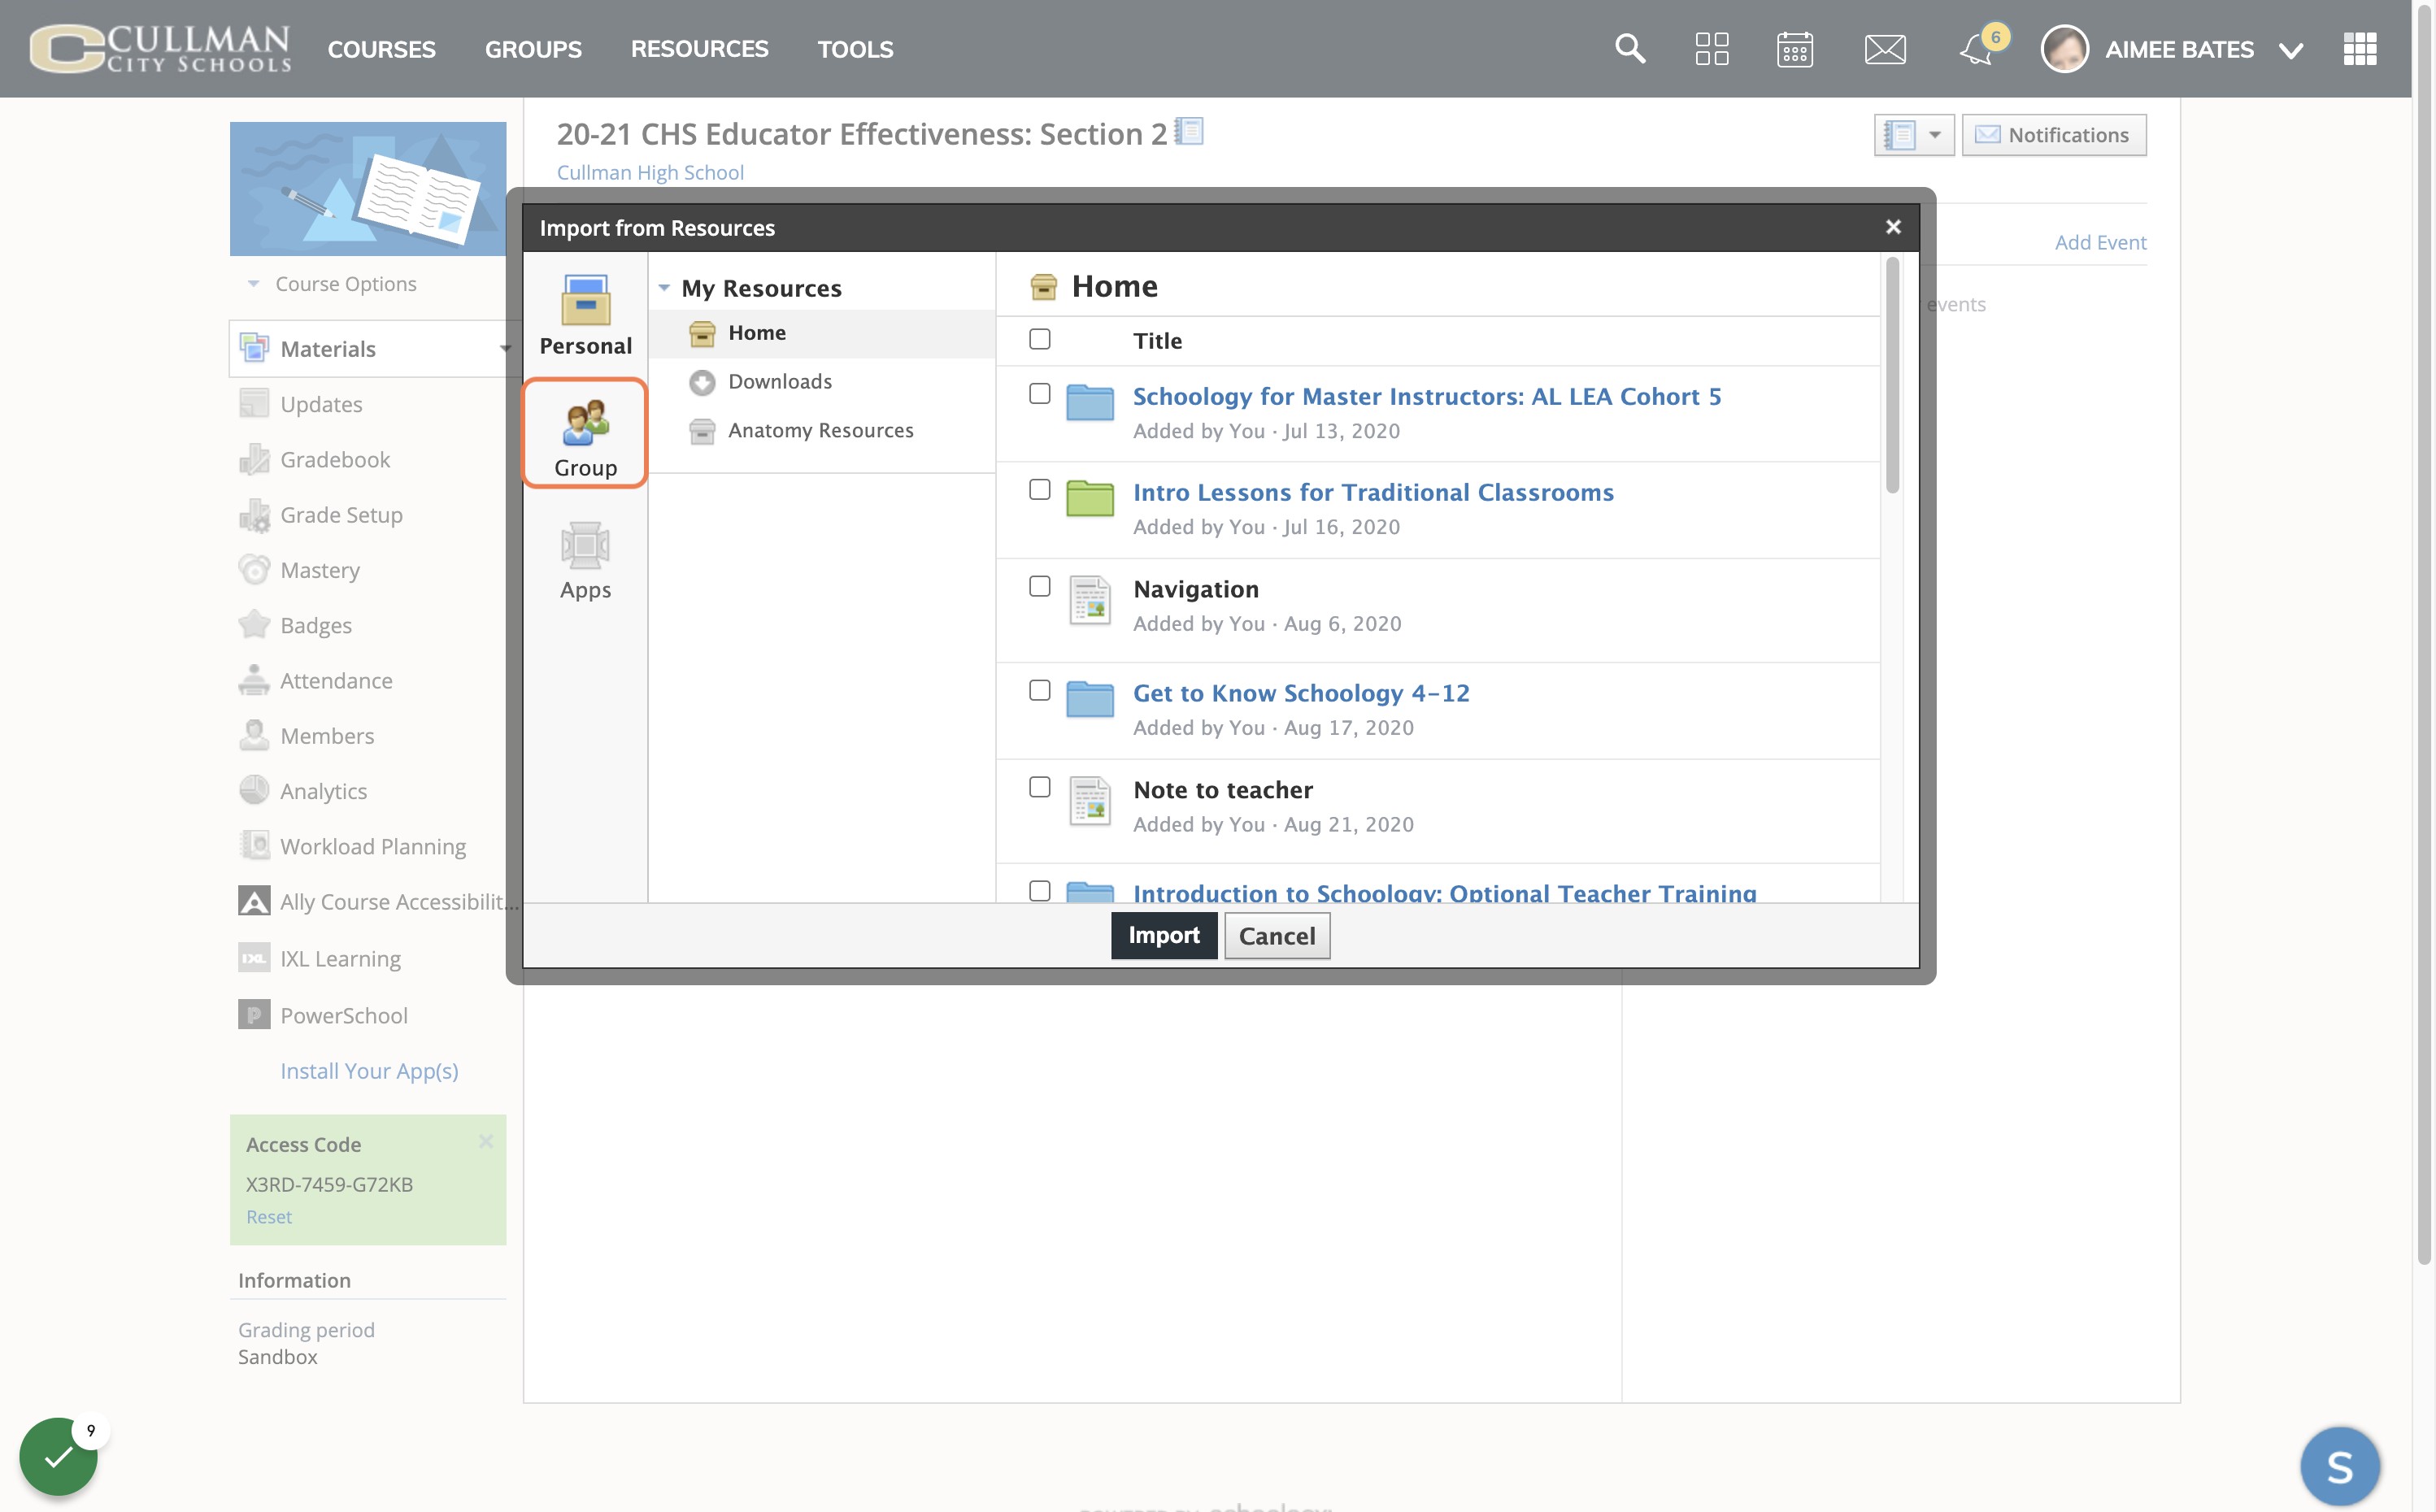Select Anatomy Resources in the tree
The image size is (2436, 1512).
820,430
